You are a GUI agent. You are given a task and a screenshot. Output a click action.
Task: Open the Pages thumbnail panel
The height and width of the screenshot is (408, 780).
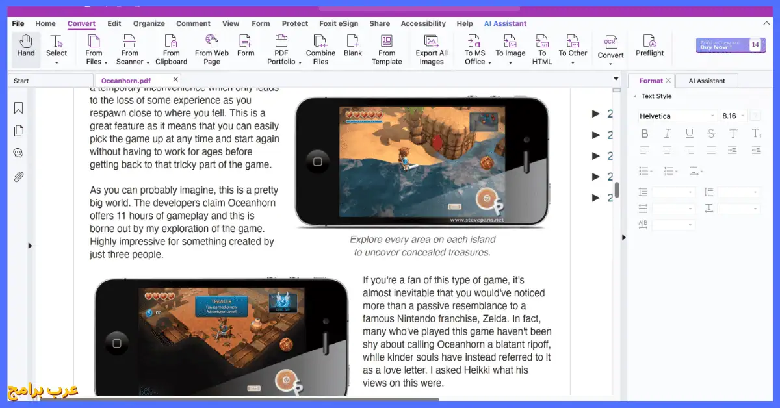point(19,131)
